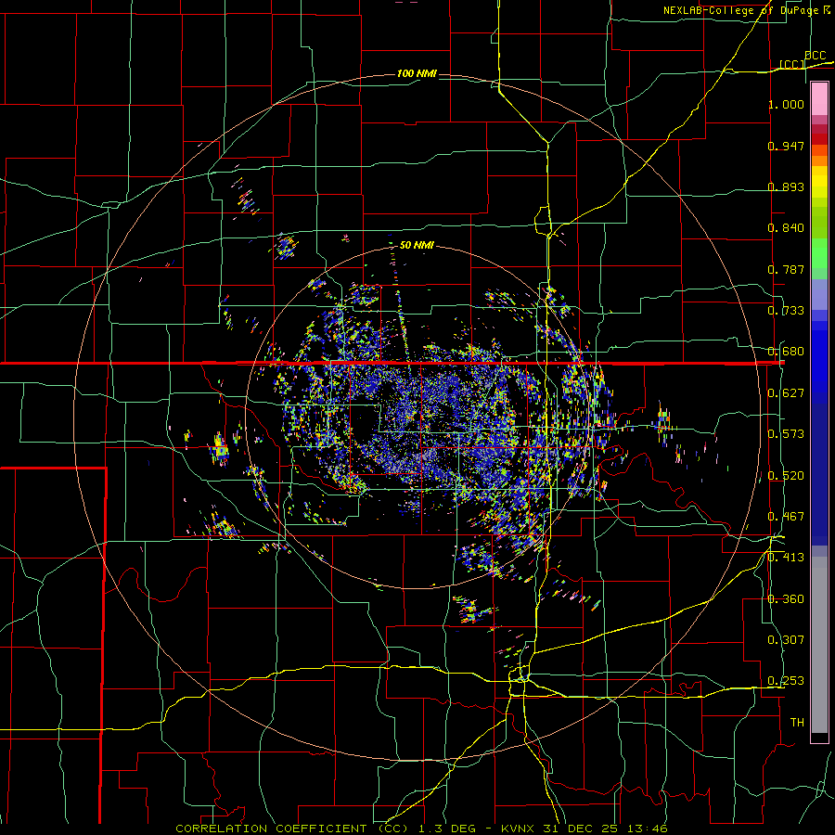Click the gray bottom segment of color bar
The image size is (835, 835).
point(819,645)
